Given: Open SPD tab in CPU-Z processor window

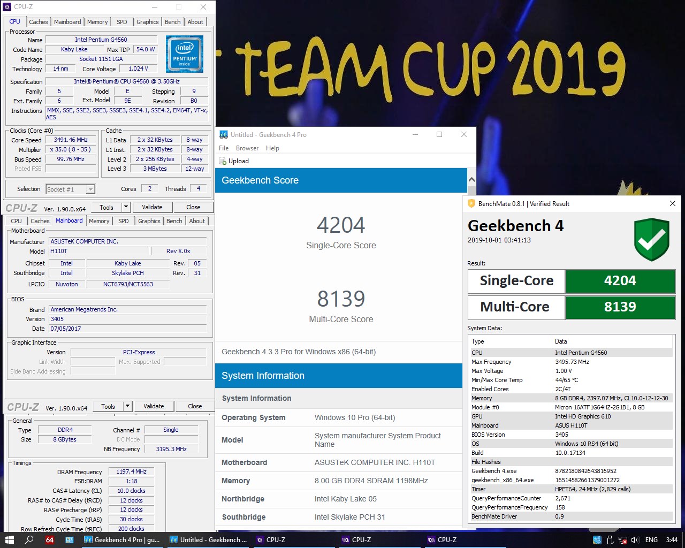Looking at the screenshot, I should (x=122, y=22).
